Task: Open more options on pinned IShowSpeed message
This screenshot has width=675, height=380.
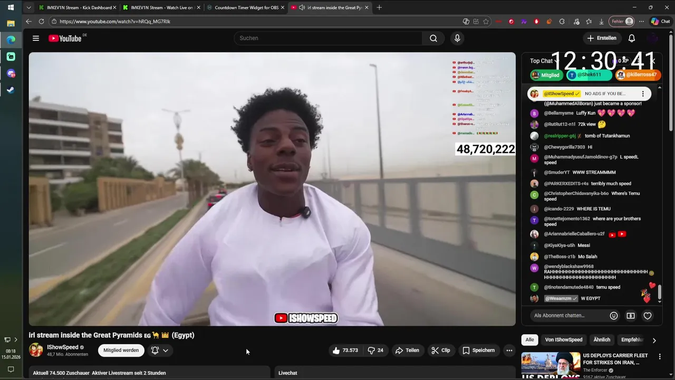Action: tap(643, 93)
